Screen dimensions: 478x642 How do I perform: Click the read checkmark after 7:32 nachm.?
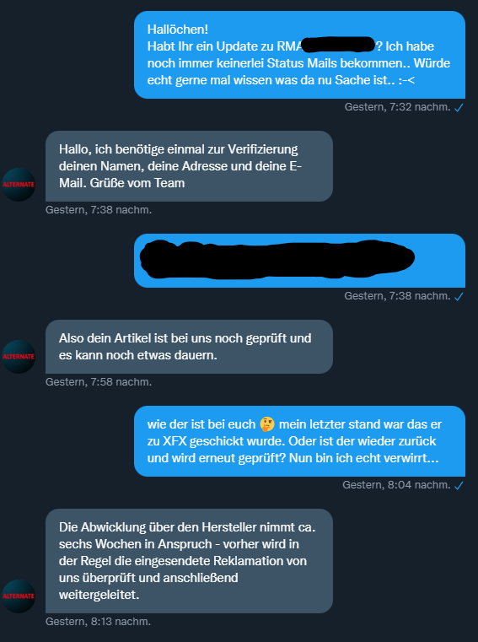coord(459,108)
